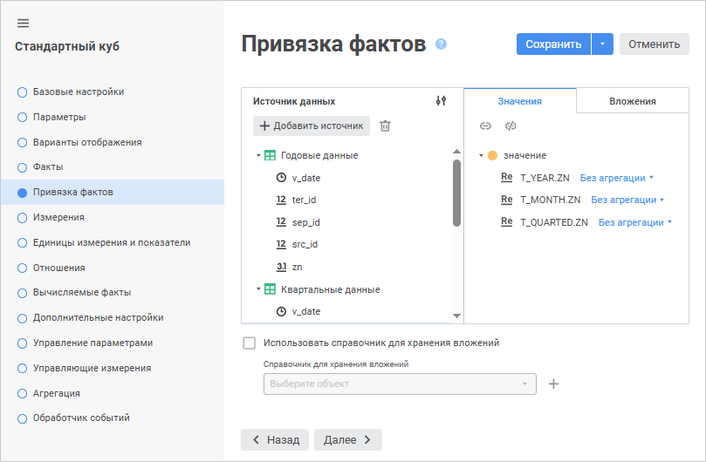Delete selected source with trash icon
706x462 pixels.
[x=385, y=126]
